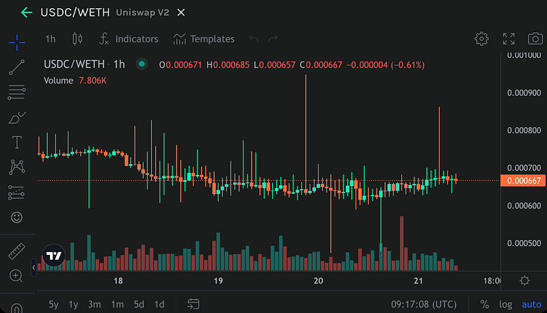The width and height of the screenshot is (547, 313).
Task: Change the candlestick chart style
Action: 77,39
